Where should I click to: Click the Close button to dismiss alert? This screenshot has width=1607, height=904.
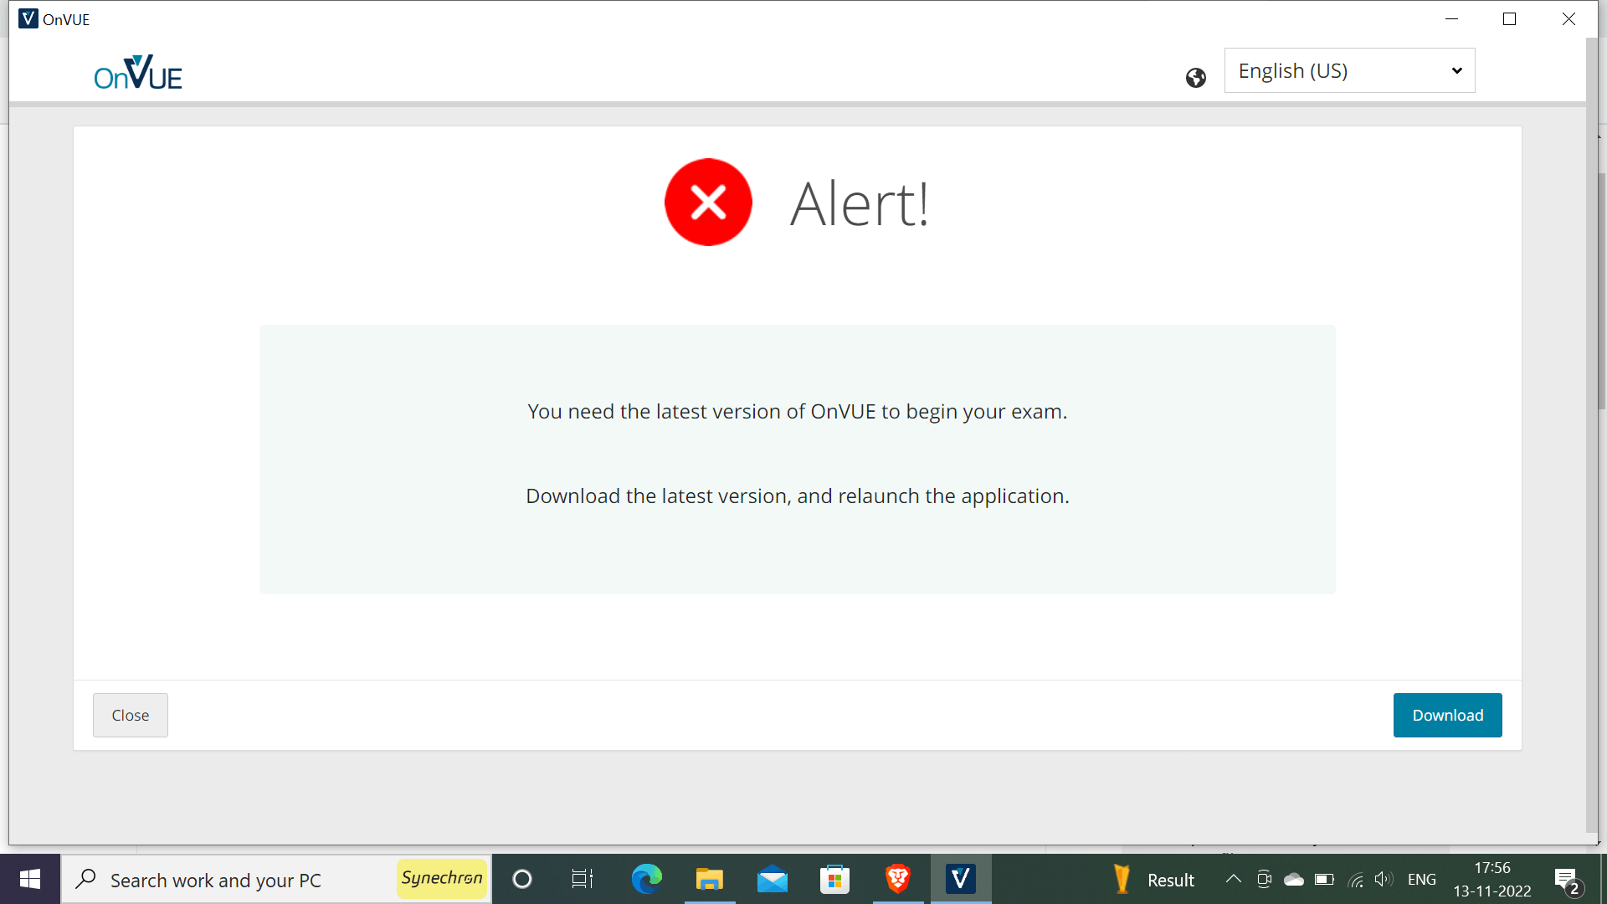click(131, 714)
